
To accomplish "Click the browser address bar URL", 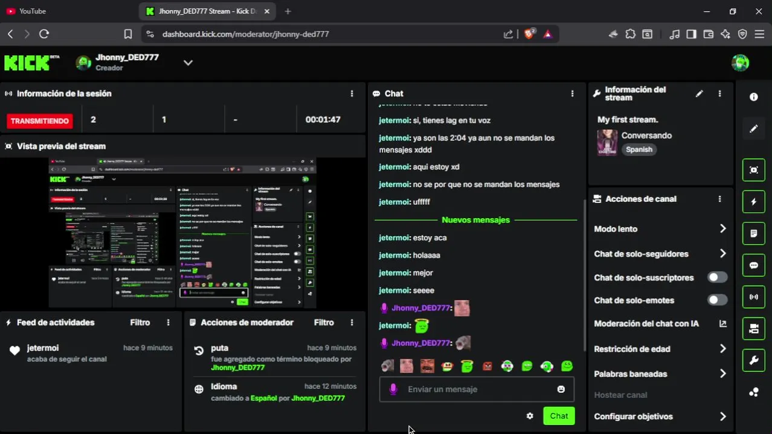I will pyautogui.click(x=245, y=34).
